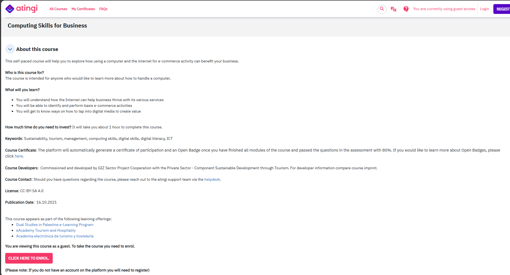Click the About this course heading text

click(37, 49)
